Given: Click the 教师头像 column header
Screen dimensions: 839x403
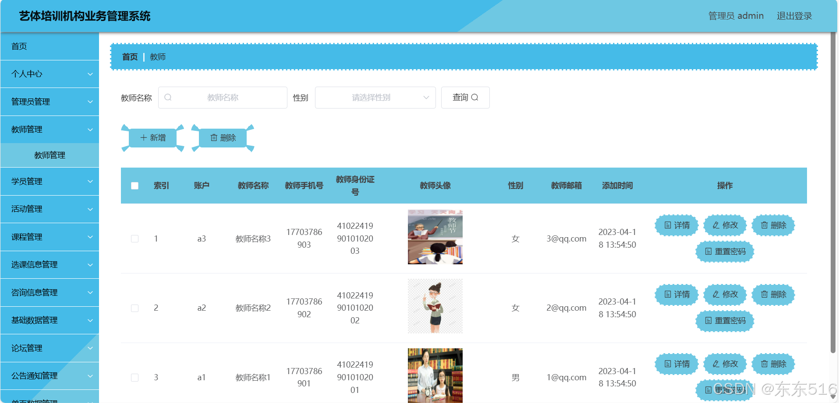Looking at the screenshot, I should [x=435, y=186].
